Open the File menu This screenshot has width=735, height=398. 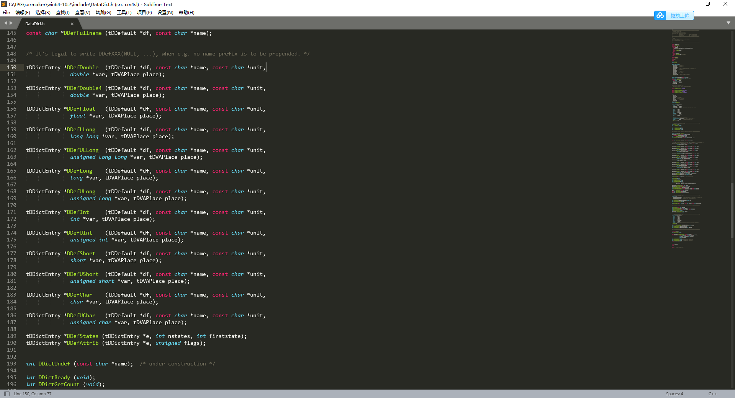click(x=6, y=13)
